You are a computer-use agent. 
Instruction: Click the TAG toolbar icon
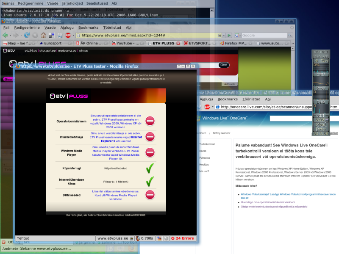pyautogui.click(x=60, y=35)
